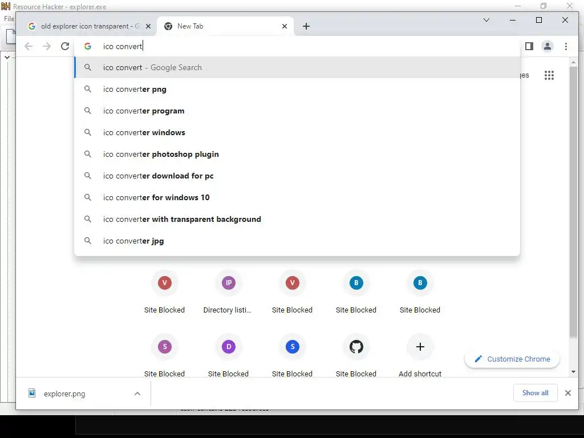Open Chrome side panel icon
The height and width of the screenshot is (438, 584).
pyautogui.click(x=529, y=46)
